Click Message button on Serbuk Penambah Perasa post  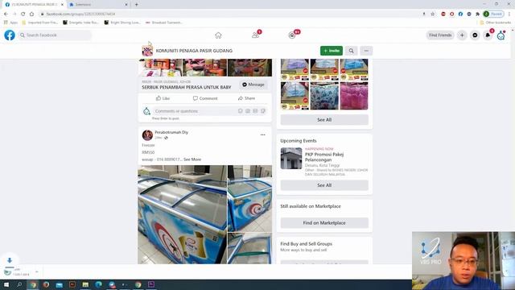[x=253, y=85]
